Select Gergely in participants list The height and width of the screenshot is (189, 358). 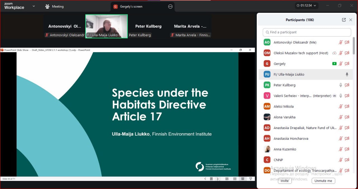pos(305,64)
